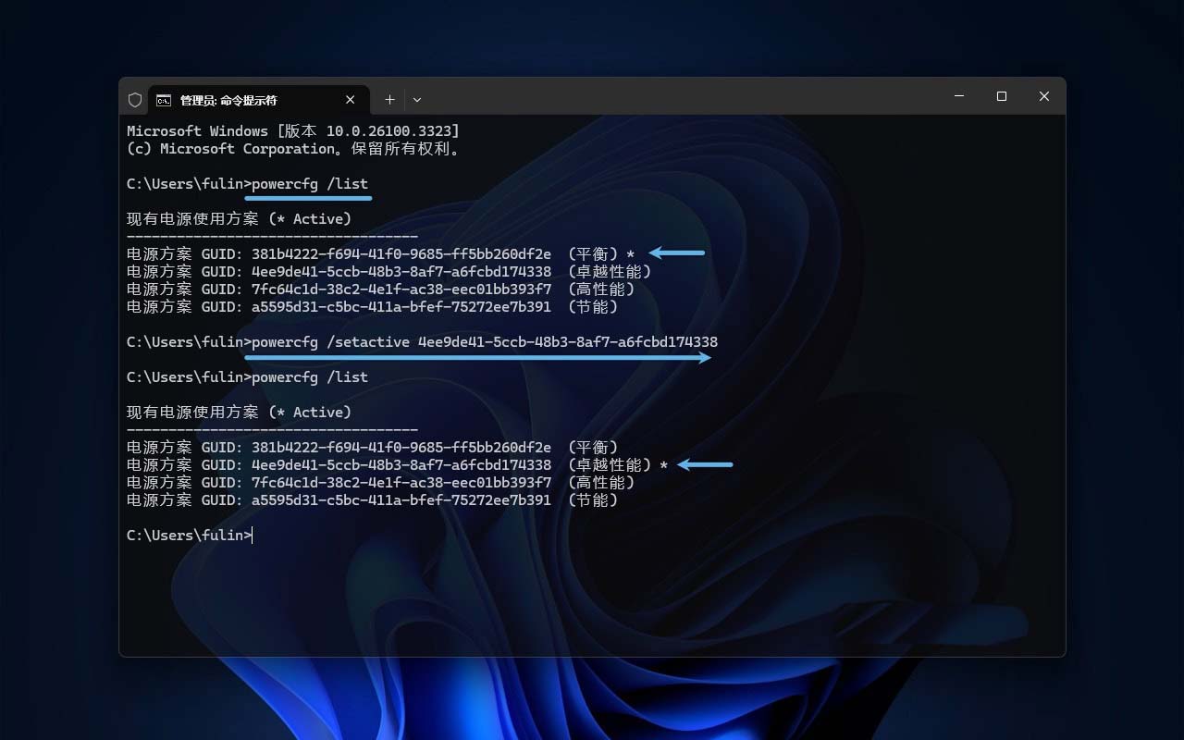This screenshot has width=1184, height=740.
Task: Maximize the terminal window
Action: click(x=1002, y=96)
